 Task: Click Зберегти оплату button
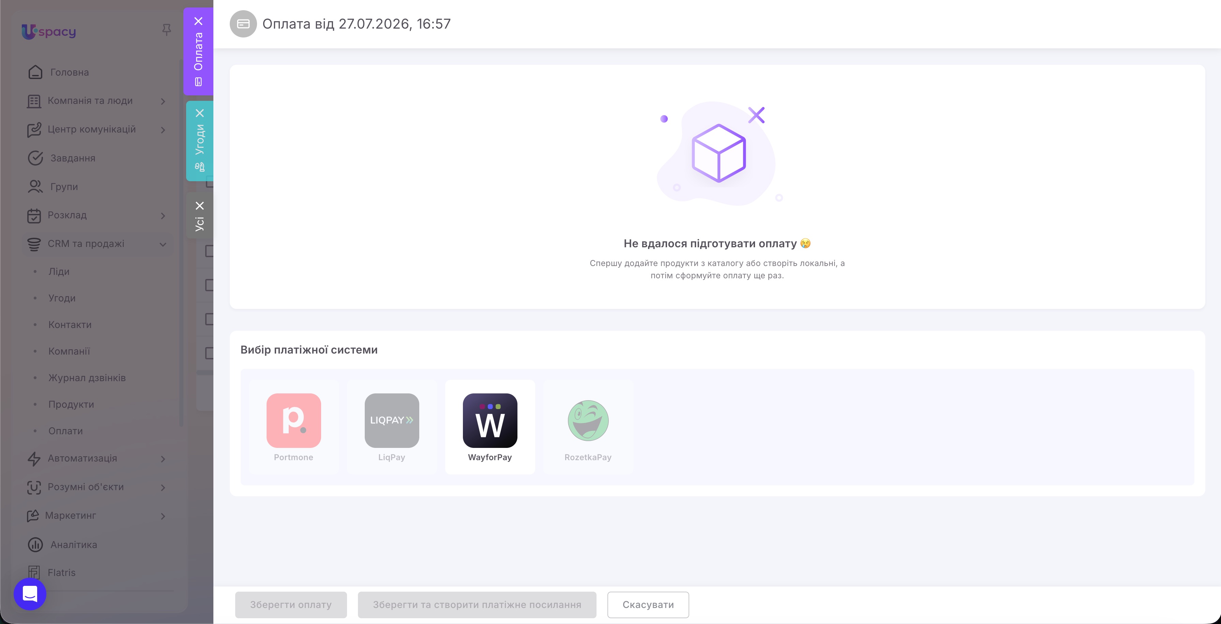(x=290, y=605)
